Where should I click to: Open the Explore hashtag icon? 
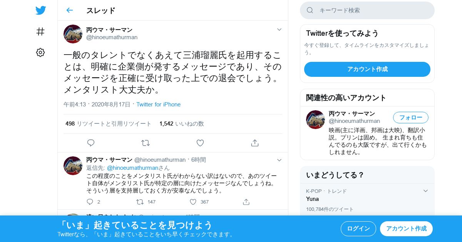[x=40, y=31]
